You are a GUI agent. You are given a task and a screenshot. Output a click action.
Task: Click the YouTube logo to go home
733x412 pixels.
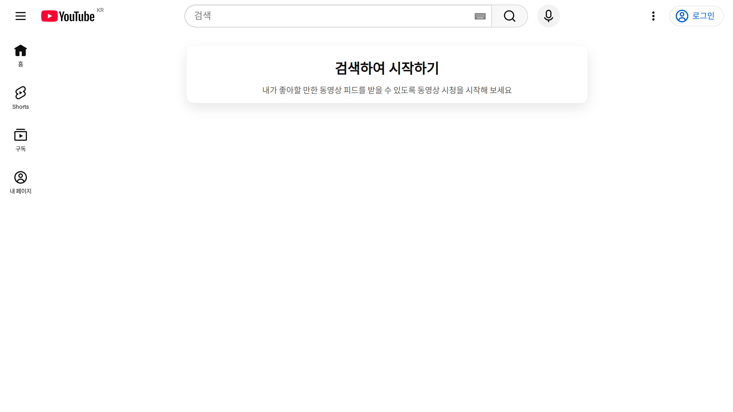[68, 16]
